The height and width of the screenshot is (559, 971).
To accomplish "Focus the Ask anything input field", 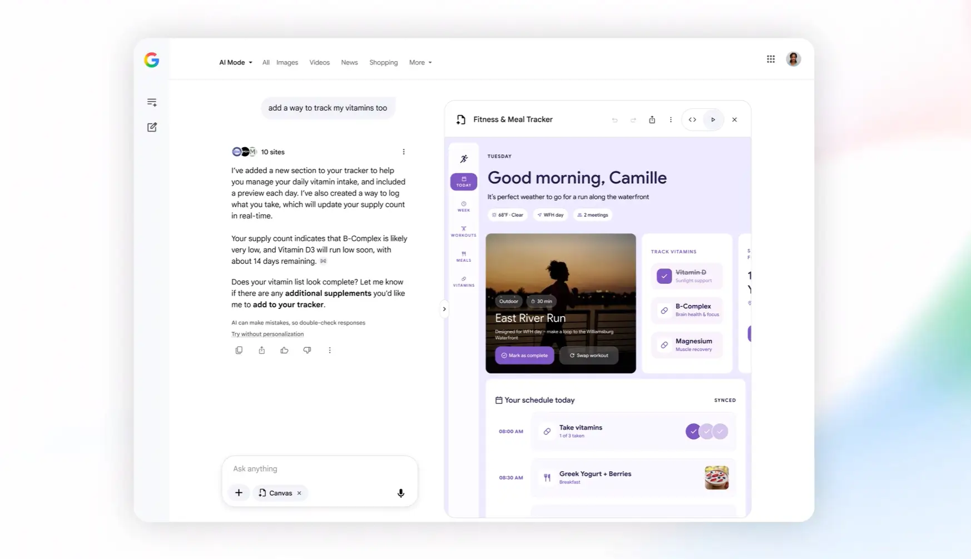I will click(x=320, y=468).
